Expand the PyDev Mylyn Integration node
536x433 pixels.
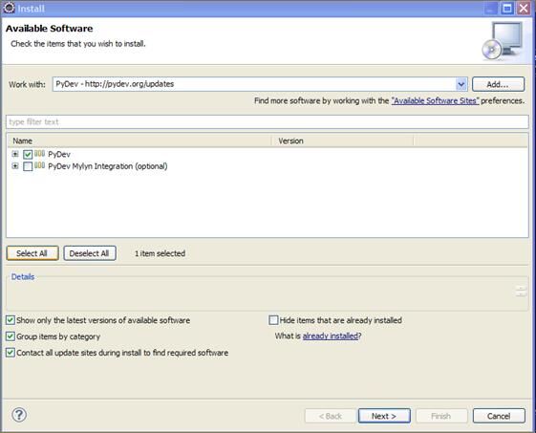[x=15, y=166]
